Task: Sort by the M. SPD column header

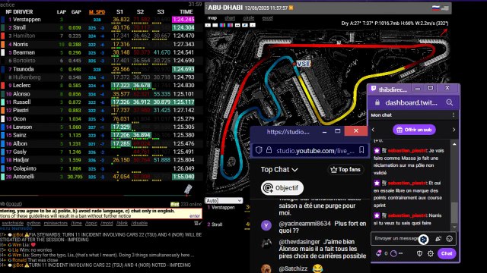Action: click(97, 12)
